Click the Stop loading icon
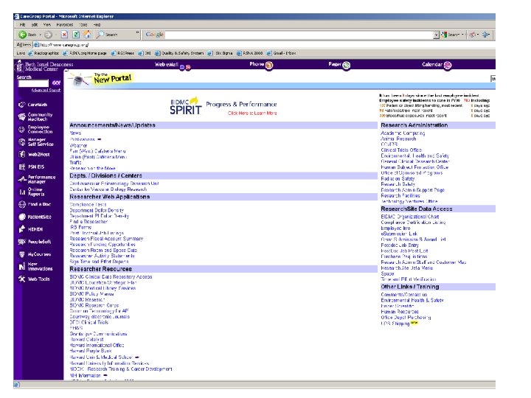531x398 pixels. click(x=64, y=35)
